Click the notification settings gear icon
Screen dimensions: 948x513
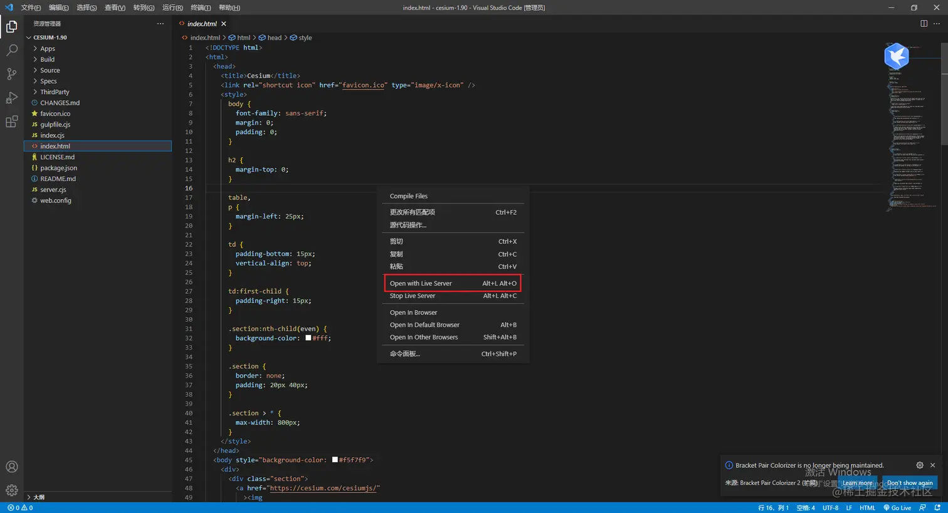(x=920, y=465)
